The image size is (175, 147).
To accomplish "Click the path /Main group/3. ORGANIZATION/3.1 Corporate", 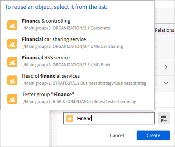I will click(66, 28).
